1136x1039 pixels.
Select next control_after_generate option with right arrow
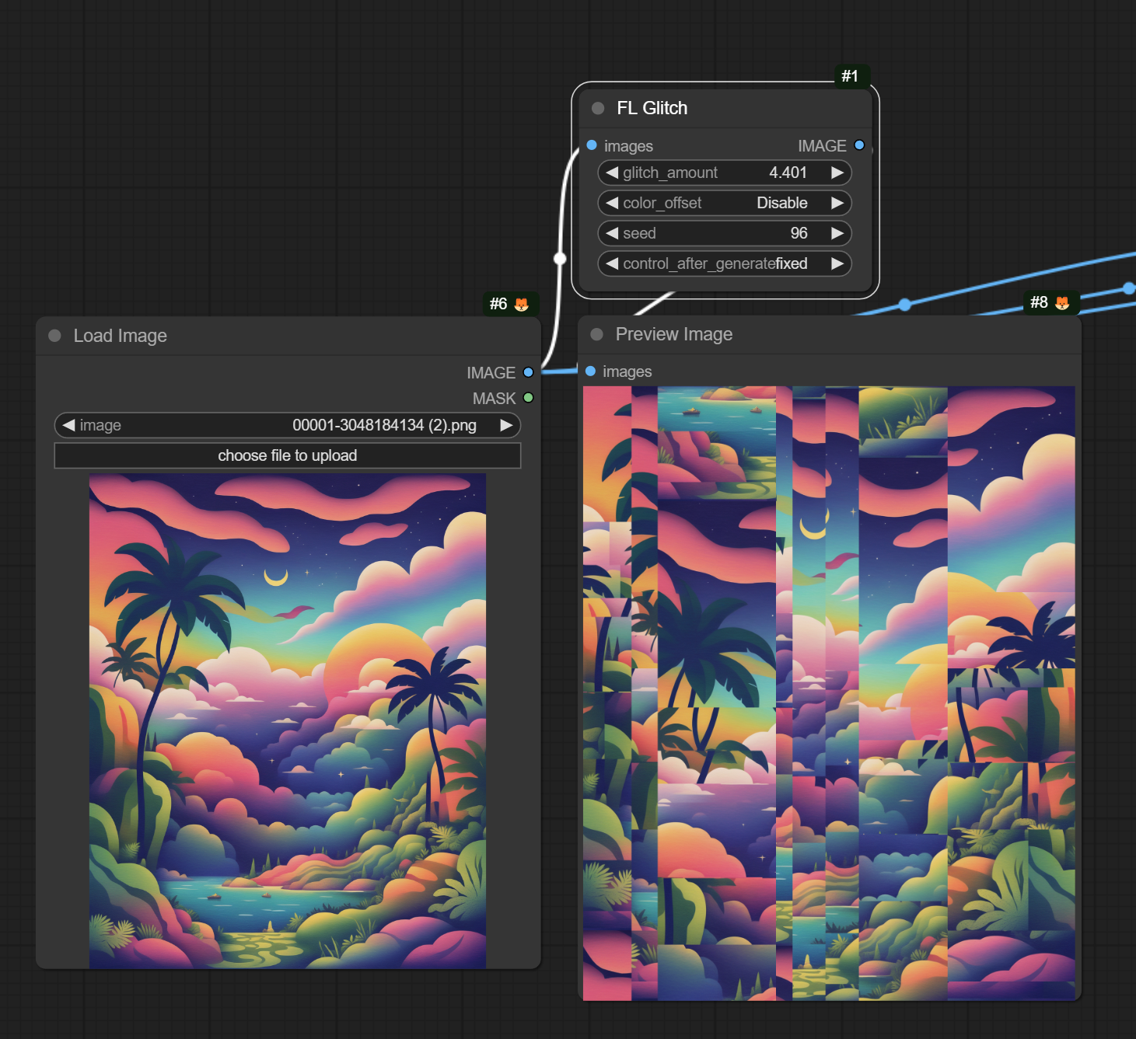pyautogui.click(x=837, y=263)
